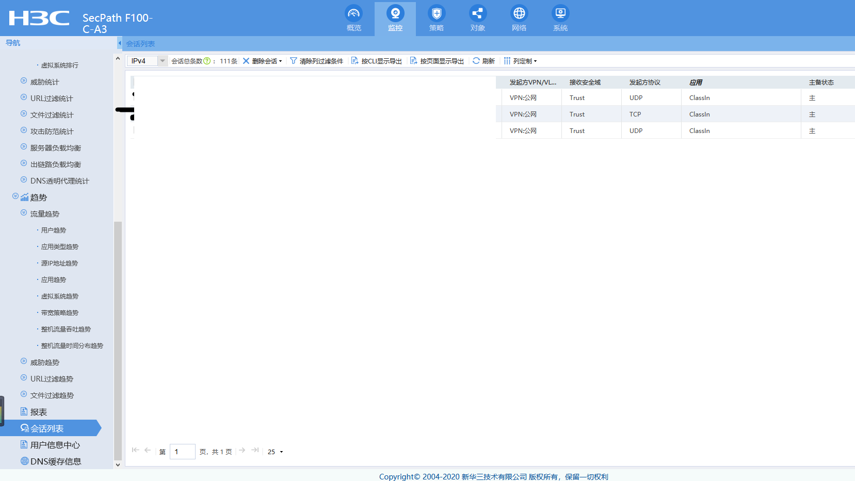Click the 刷新 refresh icon
This screenshot has width=855, height=481.
click(x=476, y=61)
